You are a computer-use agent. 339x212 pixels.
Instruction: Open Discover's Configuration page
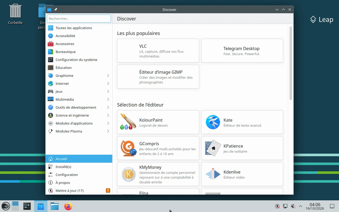[x=79, y=175]
